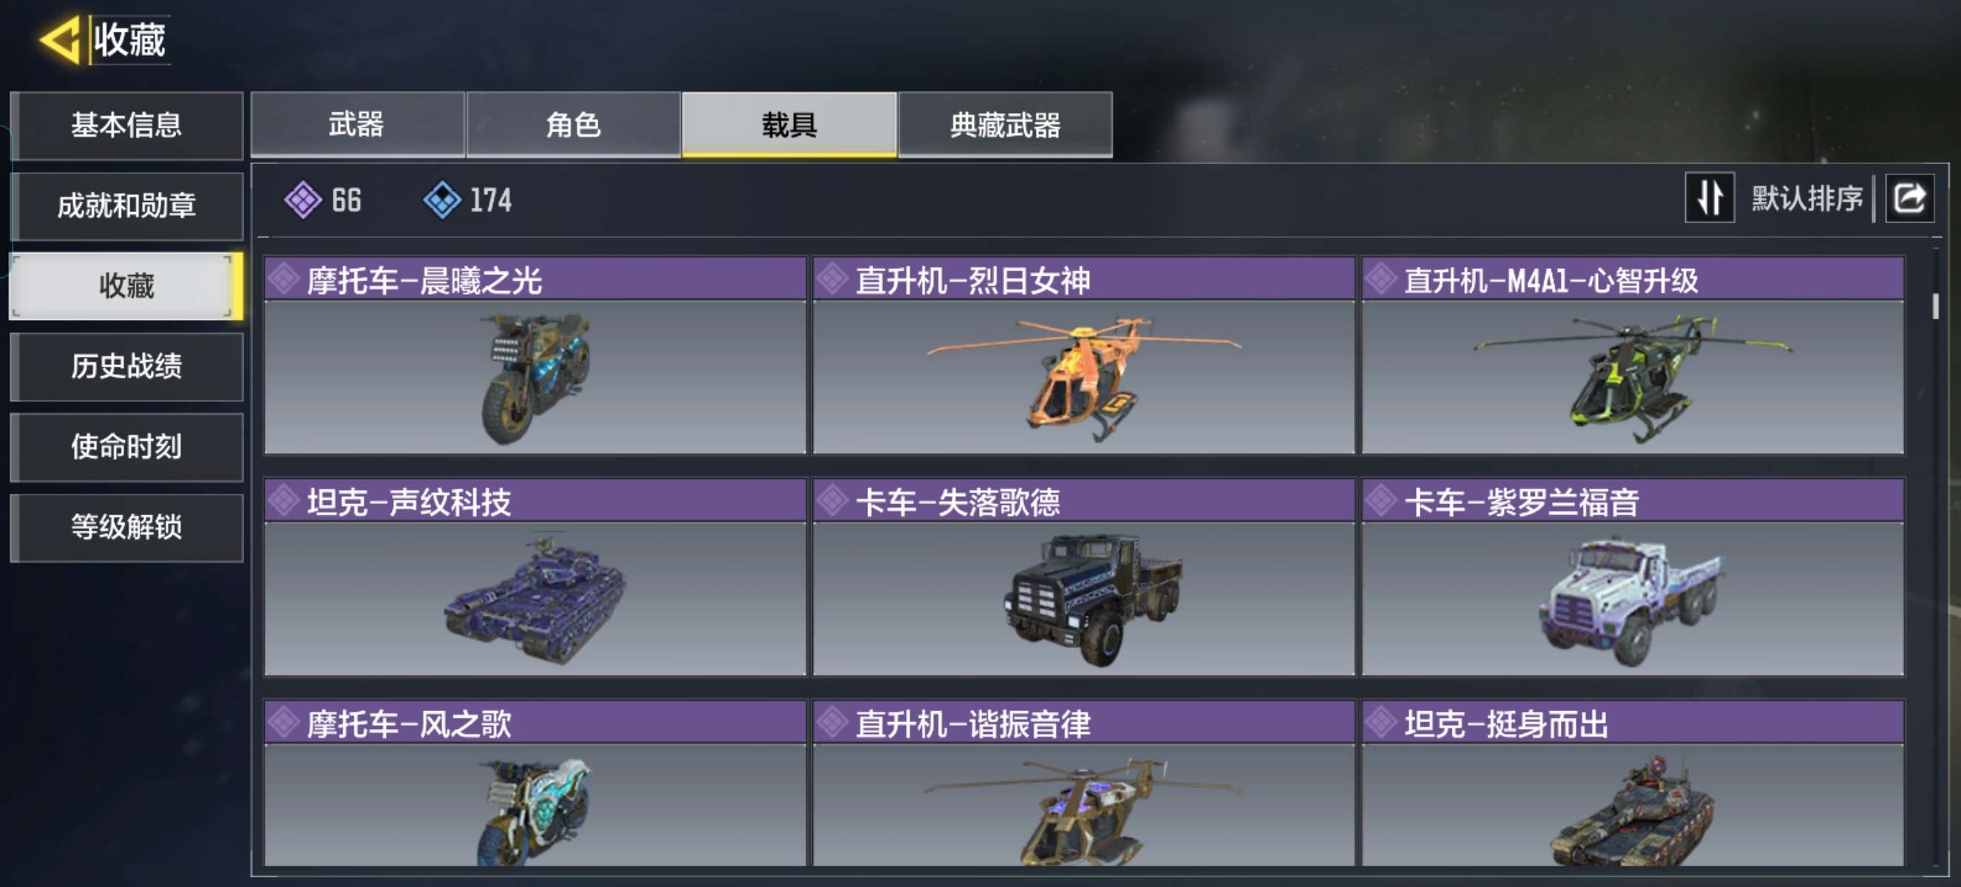Click diamond icon beside 直升机-烈日女神
1961x887 pixels.
coord(833,279)
